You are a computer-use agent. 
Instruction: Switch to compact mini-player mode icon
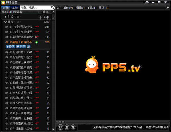click(147, 2)
